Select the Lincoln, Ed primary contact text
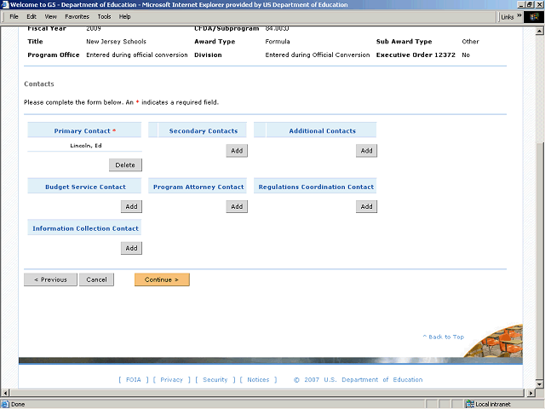The width and height of the screenshot is (545, 409). click(86, 146)
